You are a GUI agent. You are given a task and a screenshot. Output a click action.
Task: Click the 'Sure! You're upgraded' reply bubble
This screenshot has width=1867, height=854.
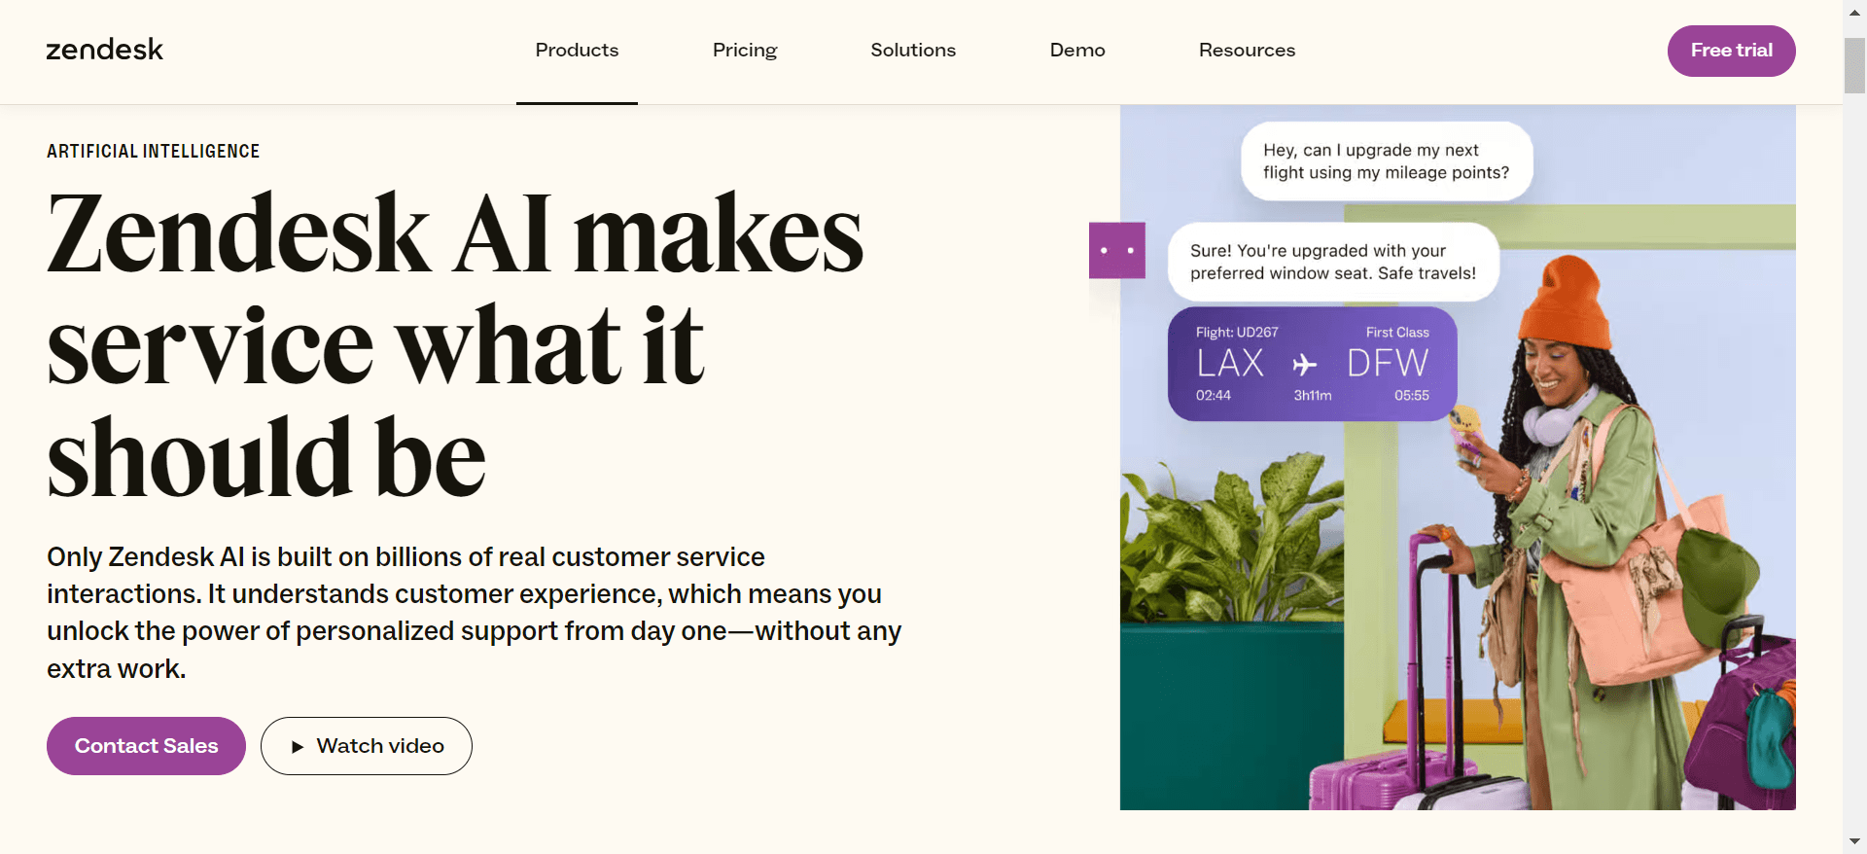coord(1333,262)
